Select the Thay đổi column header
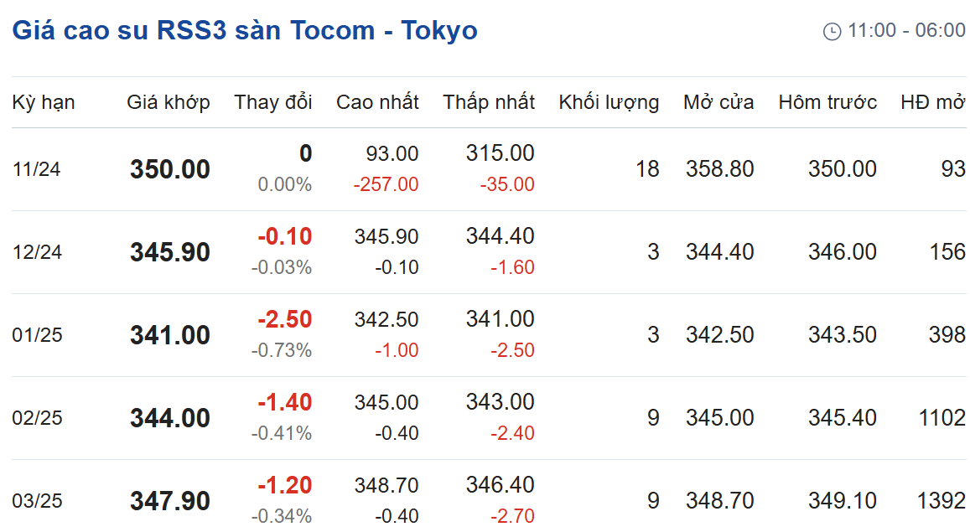Viewport: 970px width, 532px height. point(272,102)
